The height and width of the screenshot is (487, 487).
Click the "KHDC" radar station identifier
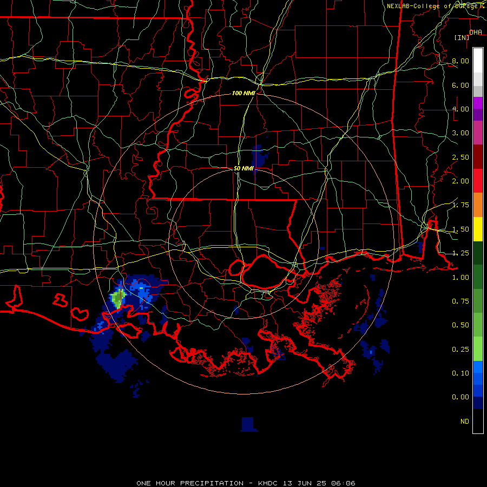pyautogui.click(x=268, y=483)
